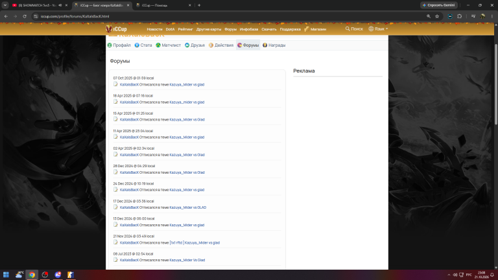Click note icon of 15 Apr 2025 entry
This screenshot has width=498, height=280.
tap(115, 119)
